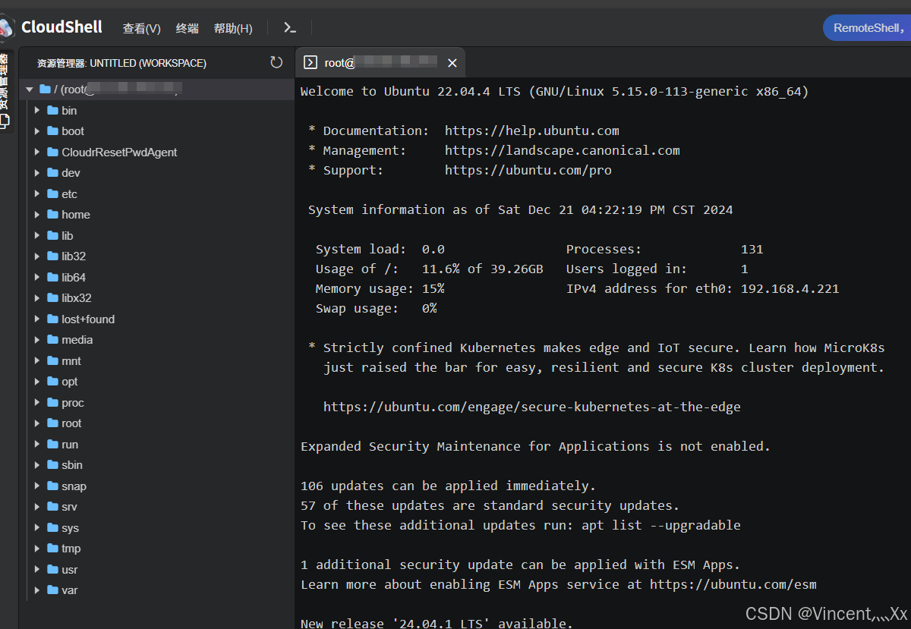Viewport: 911px width, 629px height.
Task: Click the https://ubuntu.com/pro link in terminal
Action: [528, 170]
